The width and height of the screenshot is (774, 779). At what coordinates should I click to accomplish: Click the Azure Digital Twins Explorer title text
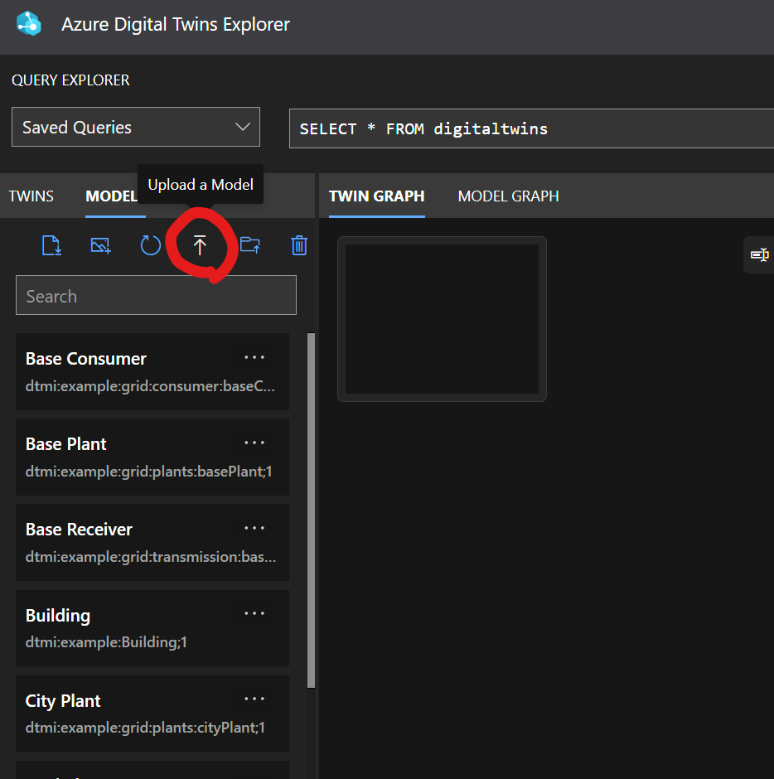point(176,24)
